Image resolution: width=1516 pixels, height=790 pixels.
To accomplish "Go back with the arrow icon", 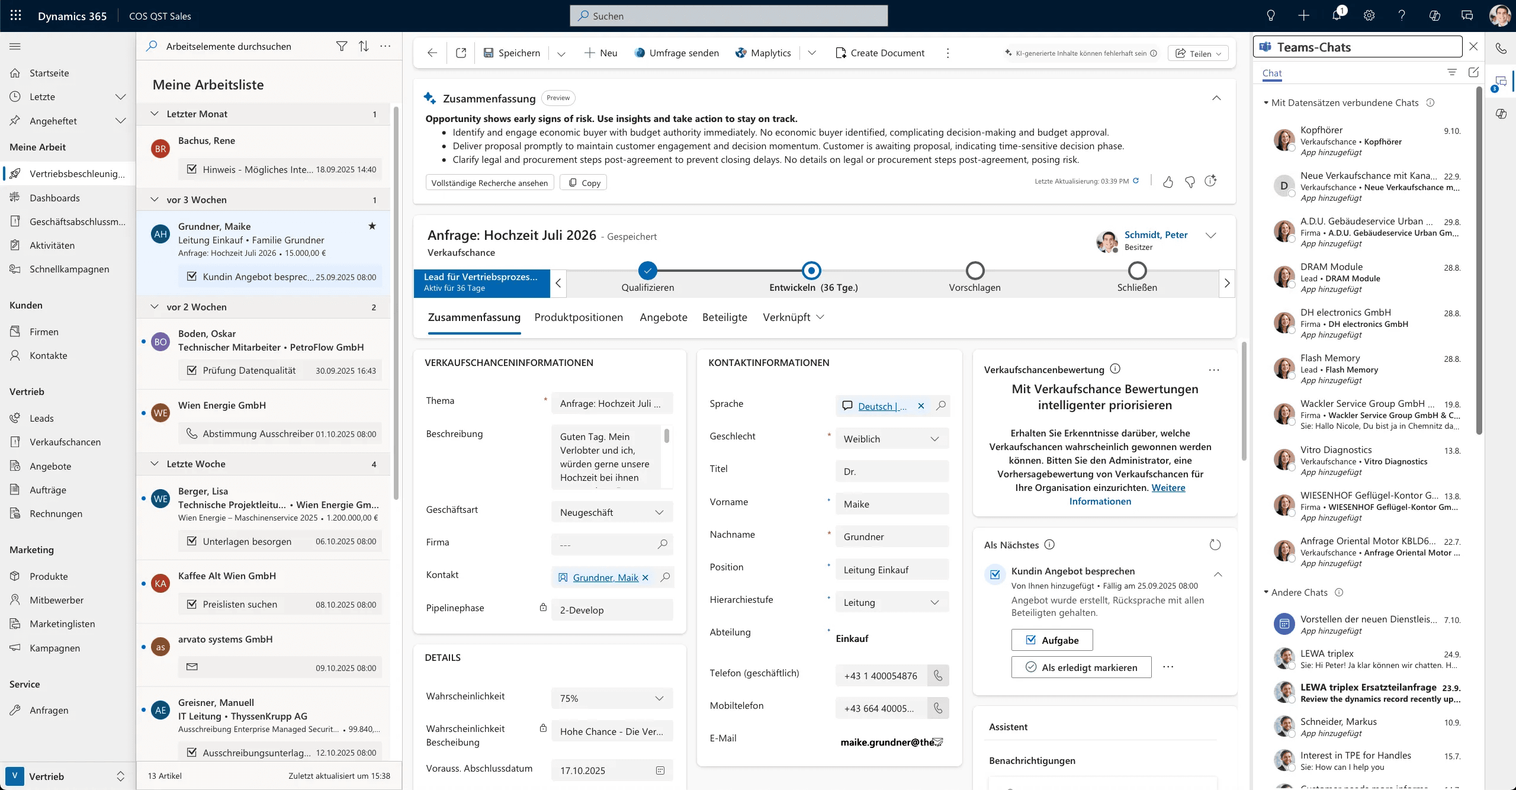I will [432, 53].
